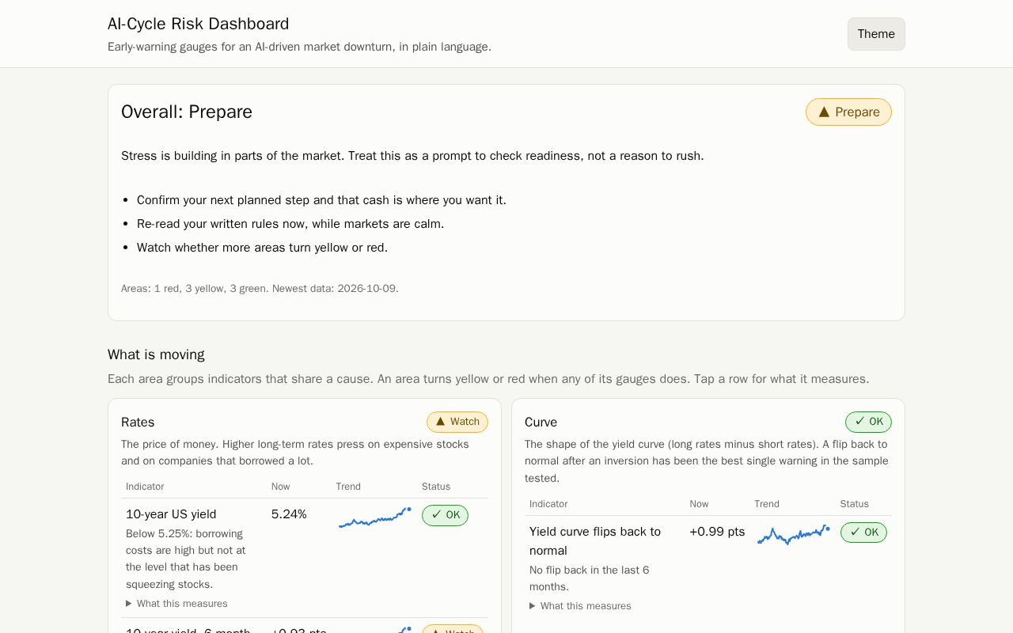1013x633 pixels.
Task: Click the 'Rates' card title
Action: pyautogui.click(x=138, y=423)
